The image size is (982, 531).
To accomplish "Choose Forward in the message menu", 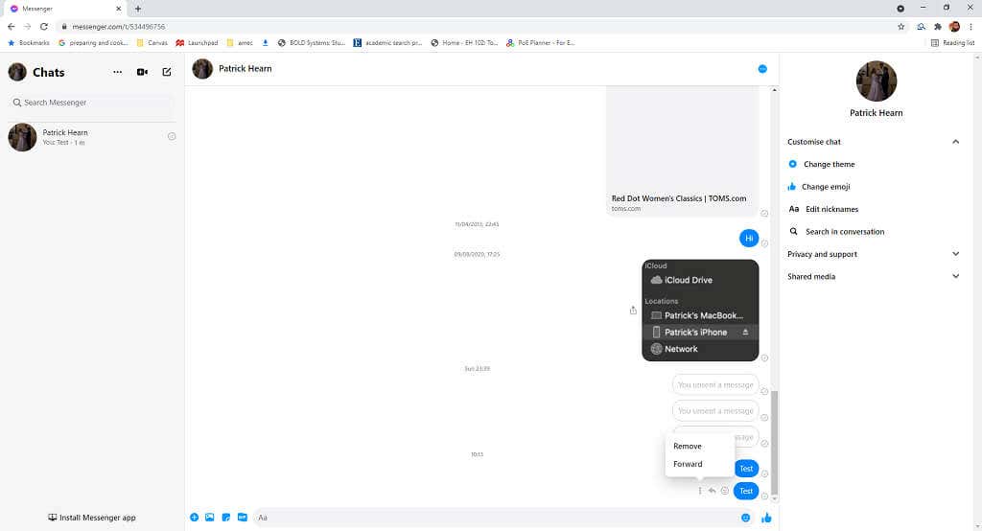I will click(688, 464).
